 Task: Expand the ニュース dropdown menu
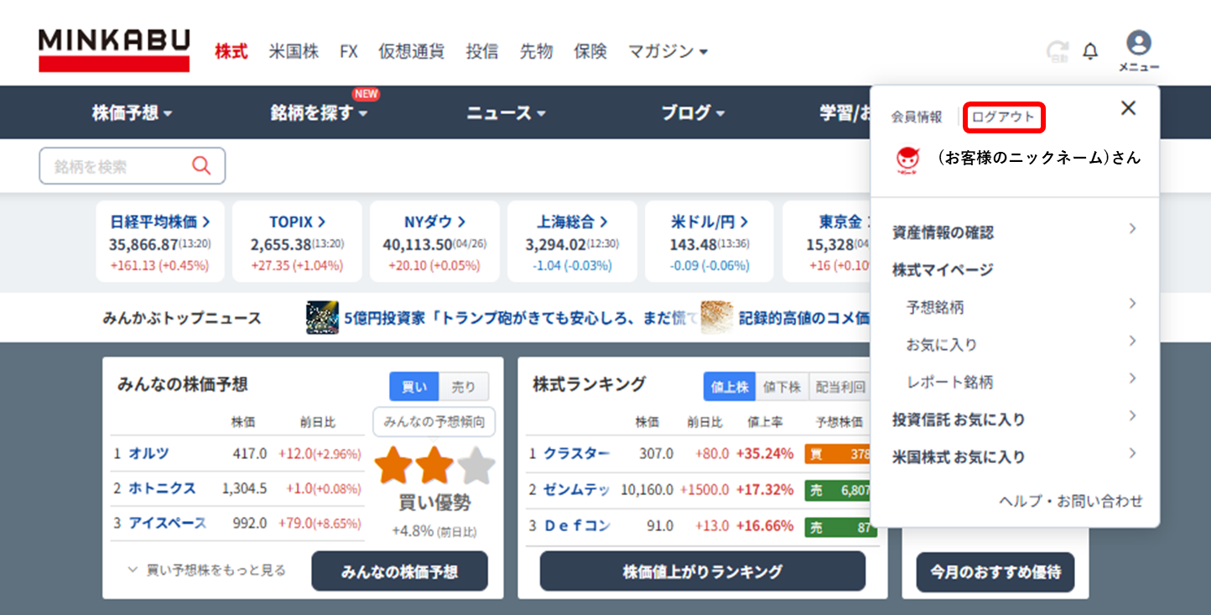(507, 112)
